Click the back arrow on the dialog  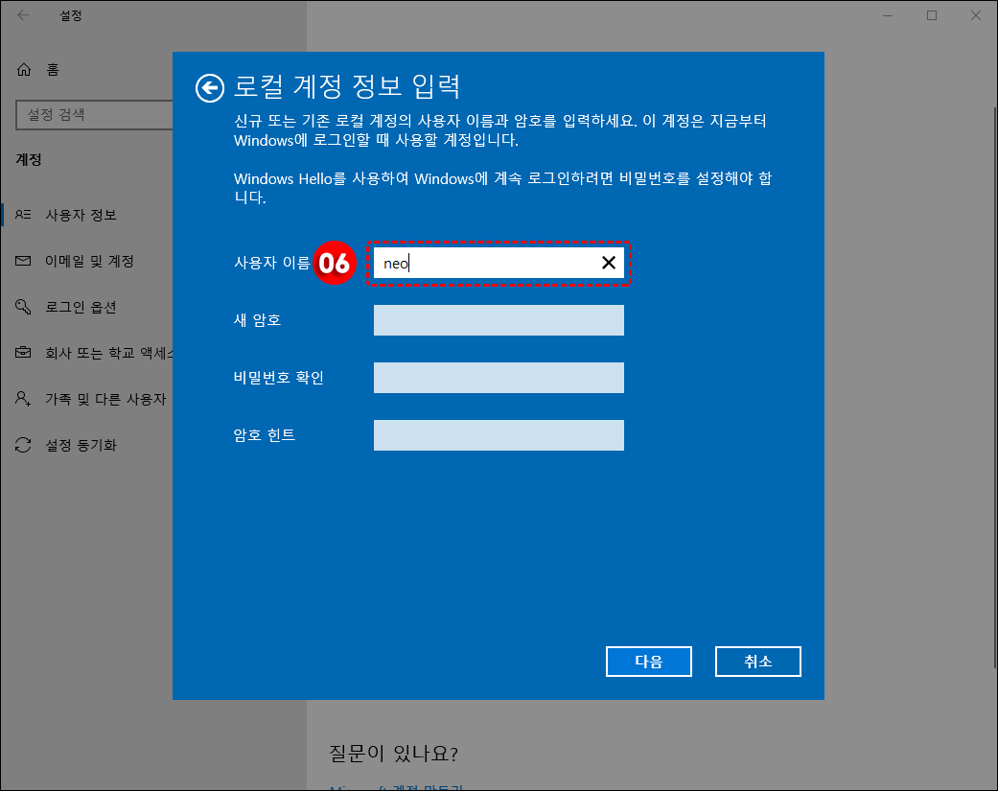coord(209,87)
